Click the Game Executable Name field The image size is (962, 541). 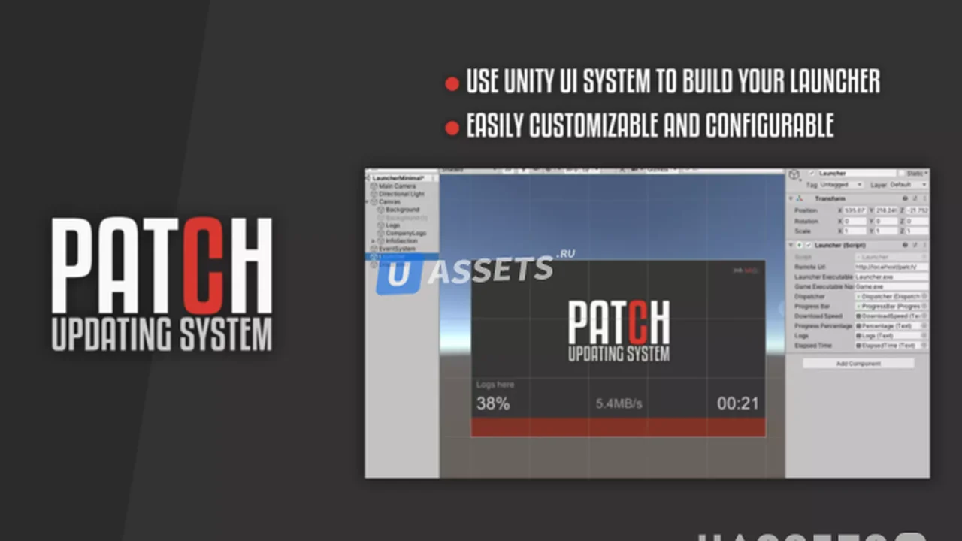click(x=892, y=286)
